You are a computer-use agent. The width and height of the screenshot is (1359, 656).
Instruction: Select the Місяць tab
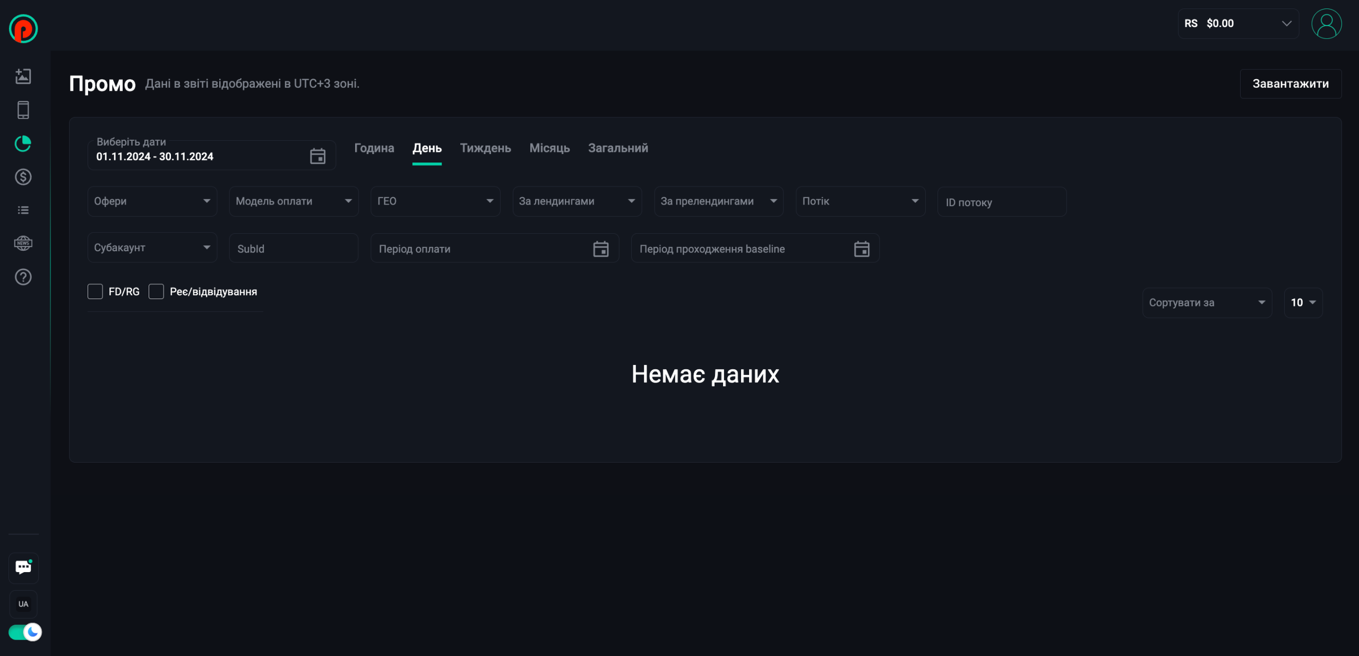tap(549, 148)
